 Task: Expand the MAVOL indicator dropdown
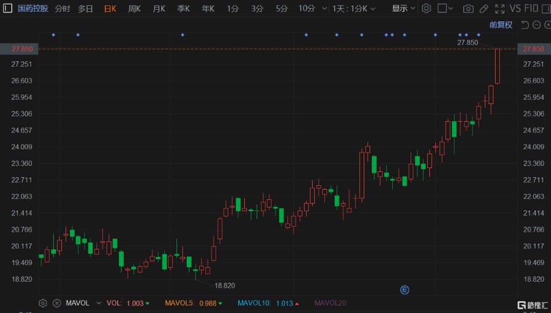100,303
